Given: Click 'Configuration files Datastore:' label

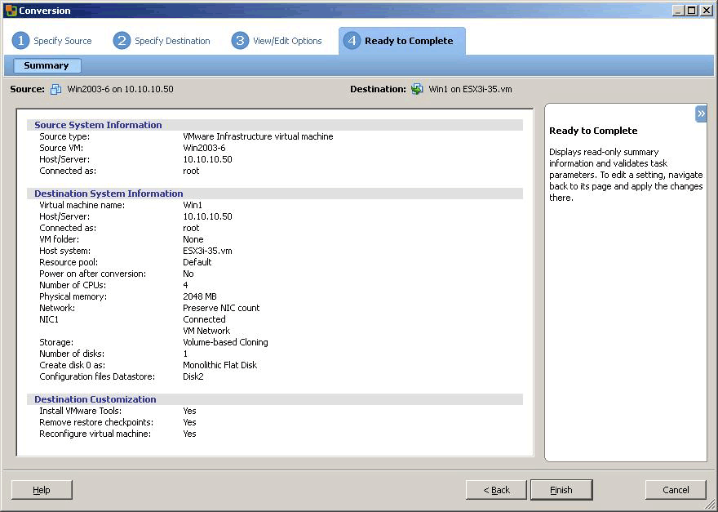Looking at the screenshot, I should coord(97,376).
